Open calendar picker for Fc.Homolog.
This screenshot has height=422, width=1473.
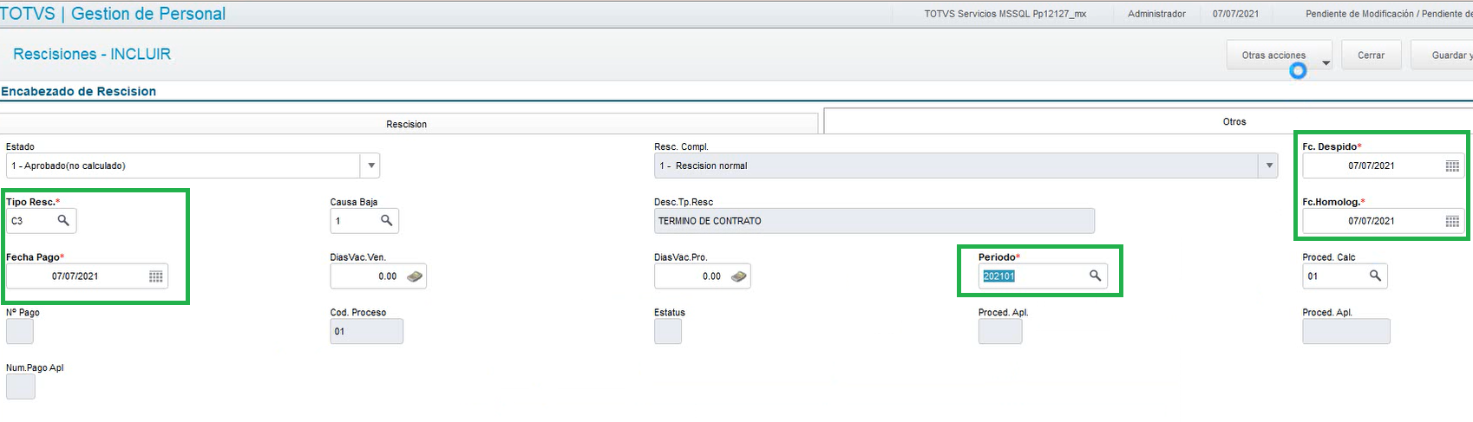coord(1451,221)
